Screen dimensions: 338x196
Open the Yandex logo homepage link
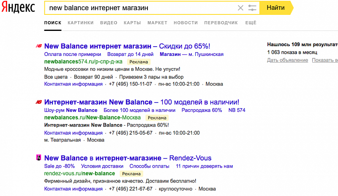click(x=18, y=8)
